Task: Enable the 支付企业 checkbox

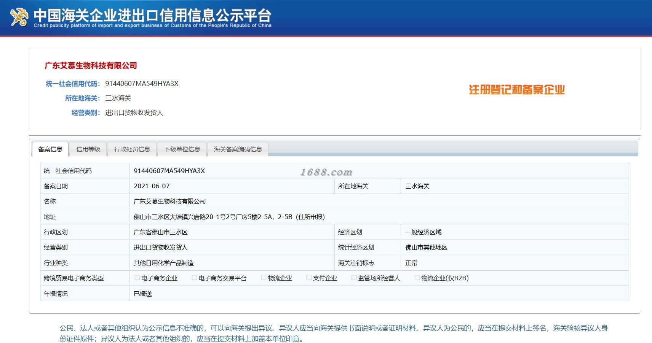Action: click(x=309, y=278)
